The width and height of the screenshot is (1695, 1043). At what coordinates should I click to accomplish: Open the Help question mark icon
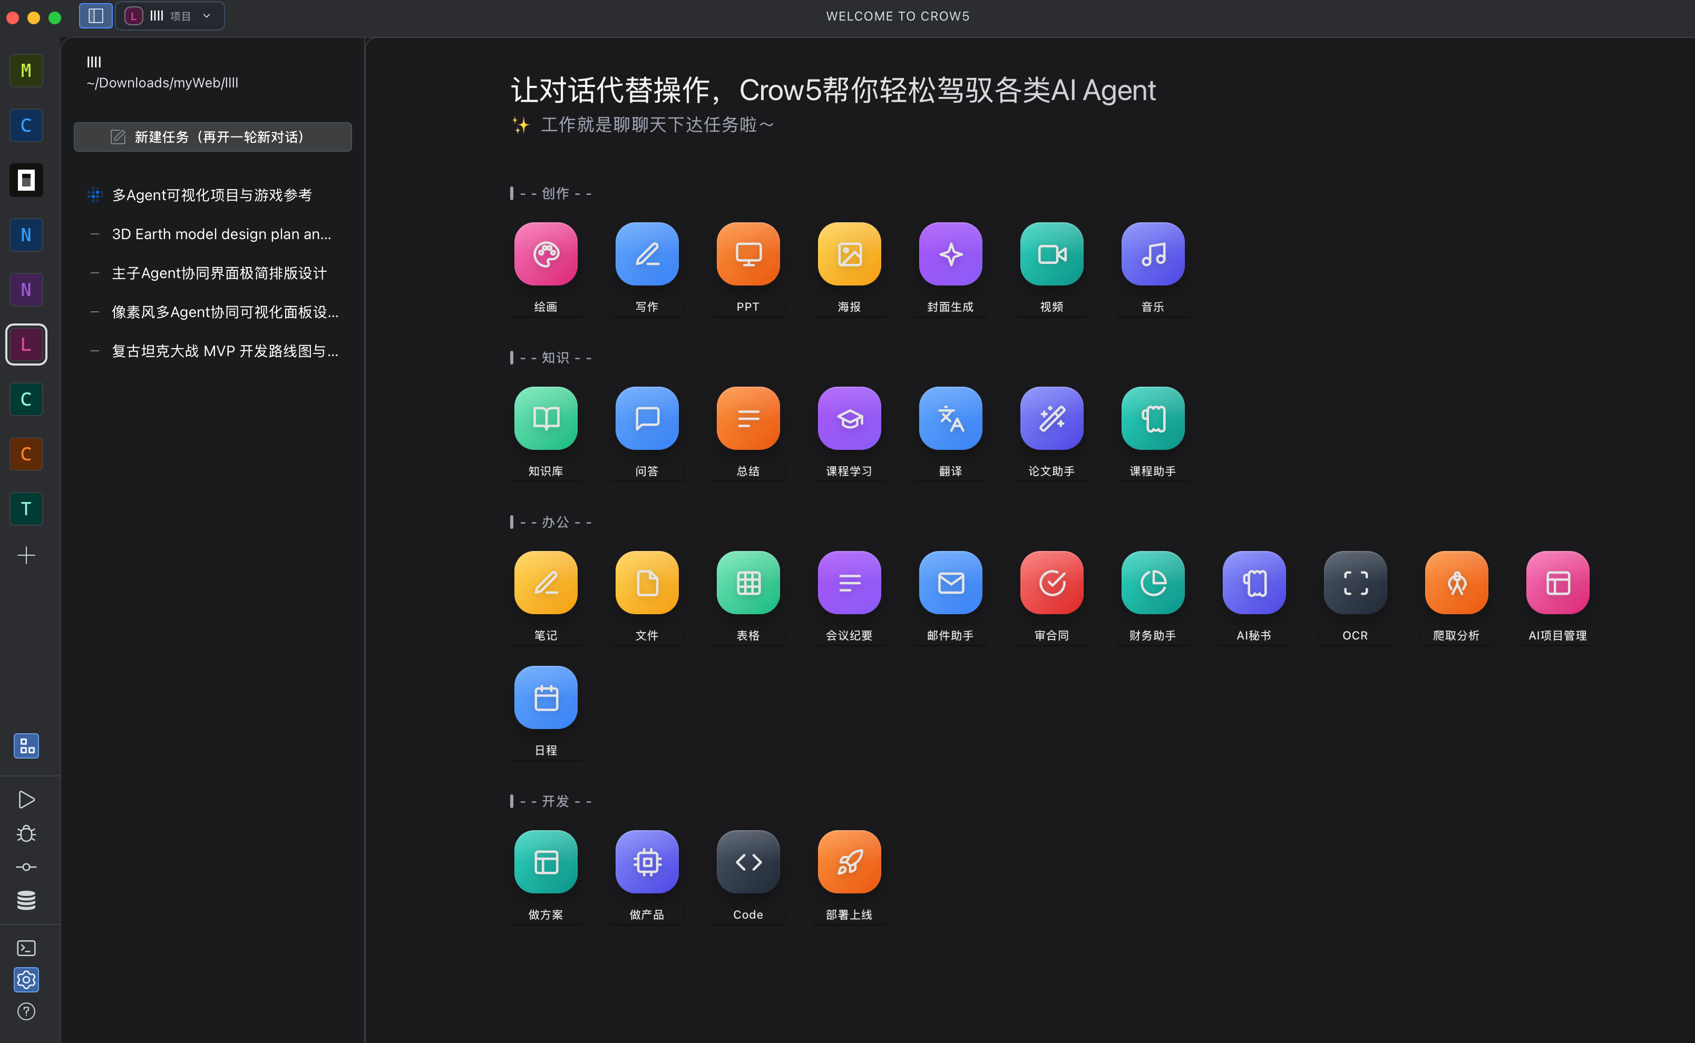pyautogui.click(x=26, y=1011)
